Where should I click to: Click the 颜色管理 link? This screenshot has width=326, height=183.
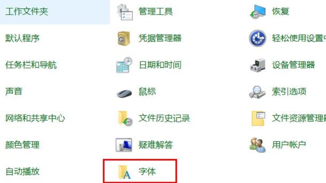(x=22, y=145)
